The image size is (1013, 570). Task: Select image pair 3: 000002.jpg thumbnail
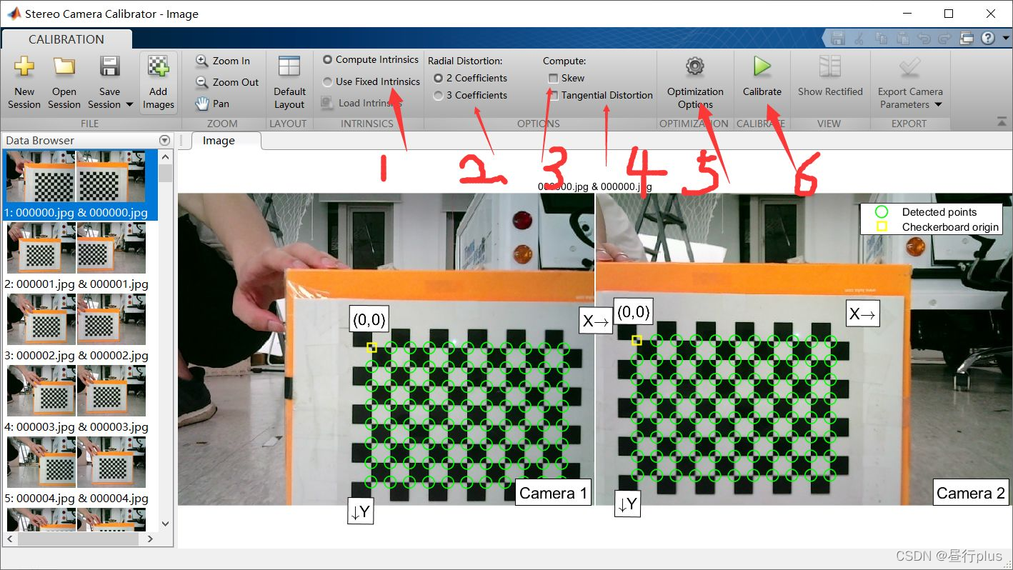(x=76, y=319)
